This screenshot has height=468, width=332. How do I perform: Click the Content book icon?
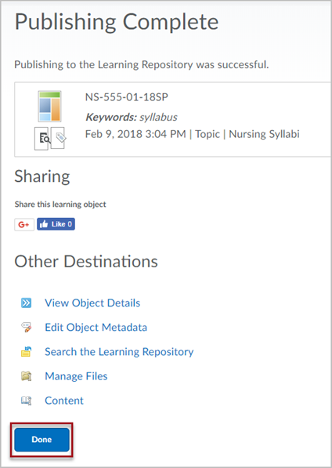(x=26, y=401)
